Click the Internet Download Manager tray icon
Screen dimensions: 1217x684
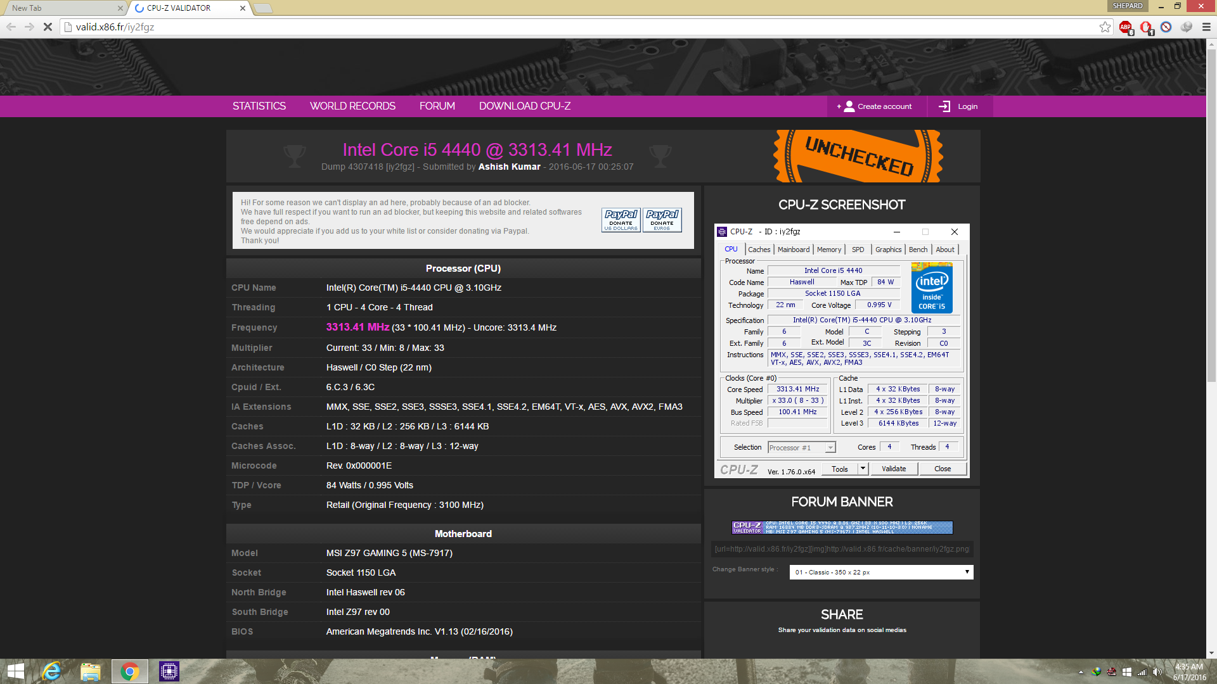[x=1097, y=672]
